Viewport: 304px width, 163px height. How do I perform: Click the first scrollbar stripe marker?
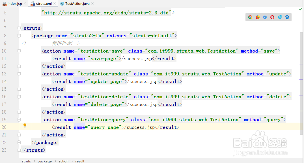pyautogui.click(x=301, y=64)
